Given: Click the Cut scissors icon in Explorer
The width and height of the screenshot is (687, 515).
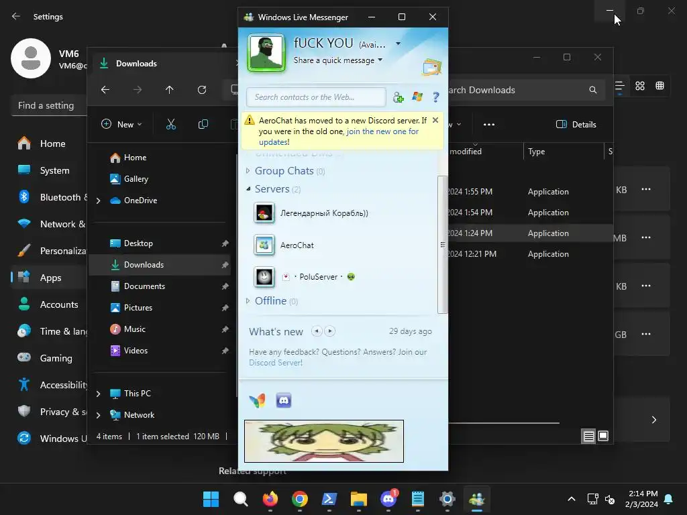Looking at the screenshot, I should point(171,124).
